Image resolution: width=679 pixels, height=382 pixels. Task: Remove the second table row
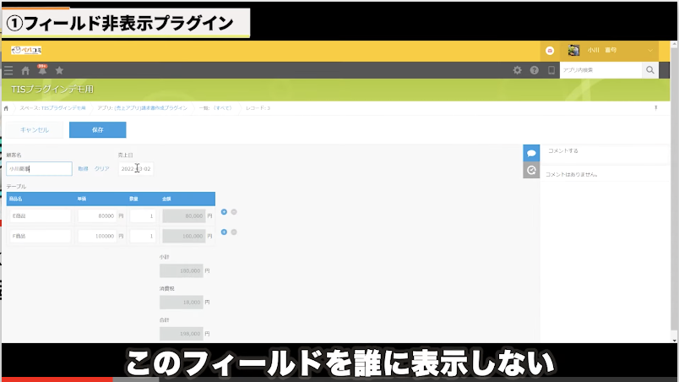(x=234, y=232)
